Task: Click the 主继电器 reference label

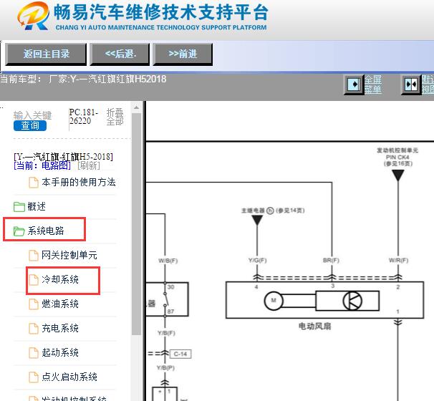Action: [x=273, y=211]
